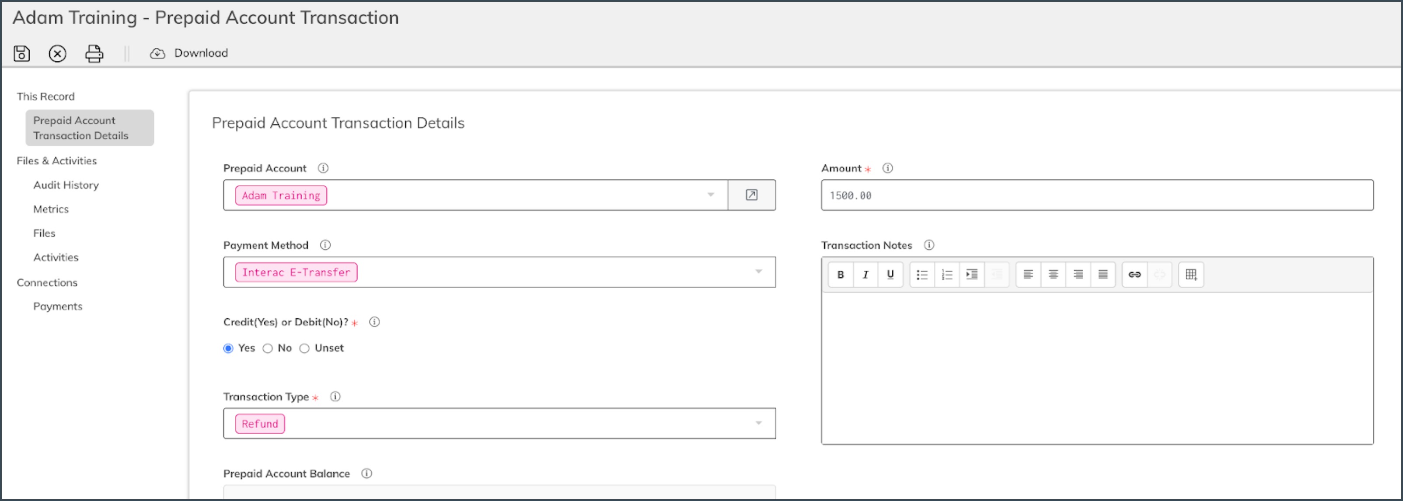Toggle italic formatting in notes editor
This screenshot has height=501, width=1403.
pyautogui.click(x=866, y=275)
